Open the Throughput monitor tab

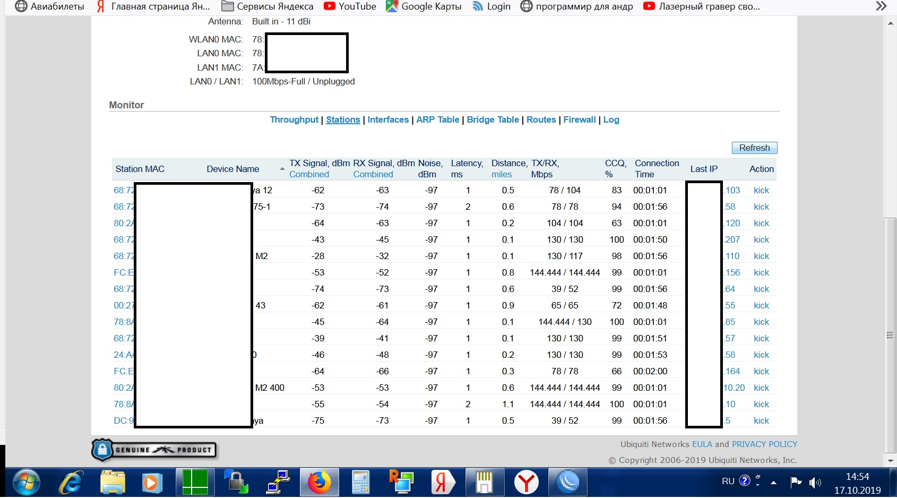pyautogui.click(x=294, y=120)
